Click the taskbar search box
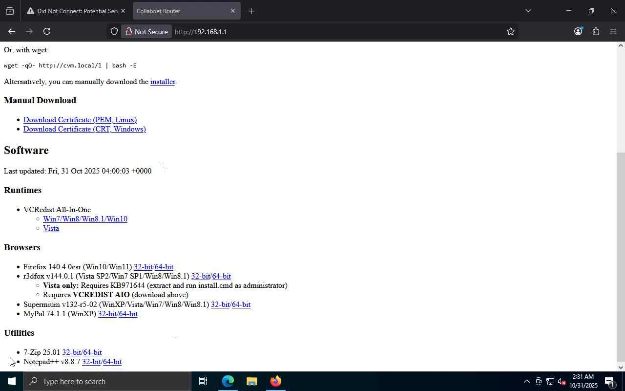 tap(107, 381)
